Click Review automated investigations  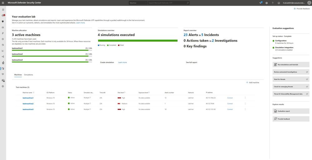tap(291, 72)
